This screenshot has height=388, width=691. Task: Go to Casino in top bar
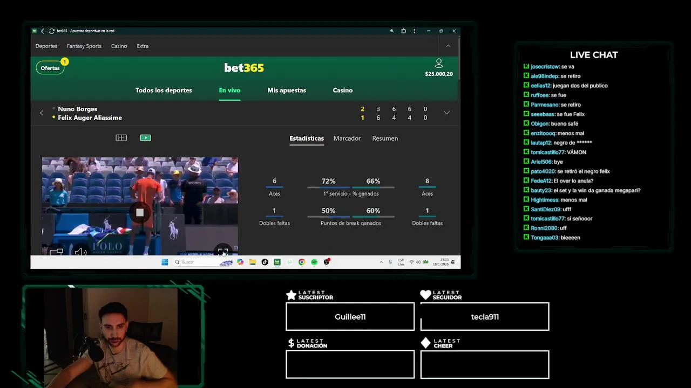coord(119,46)
